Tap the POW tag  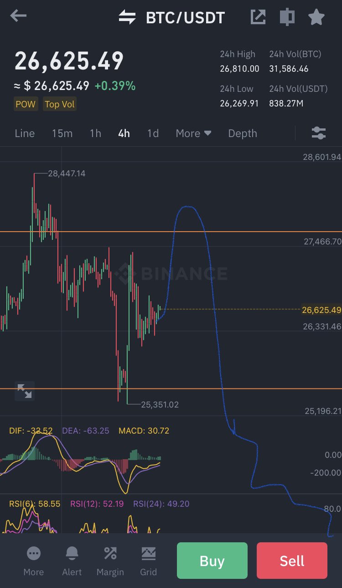pos(26,104)
